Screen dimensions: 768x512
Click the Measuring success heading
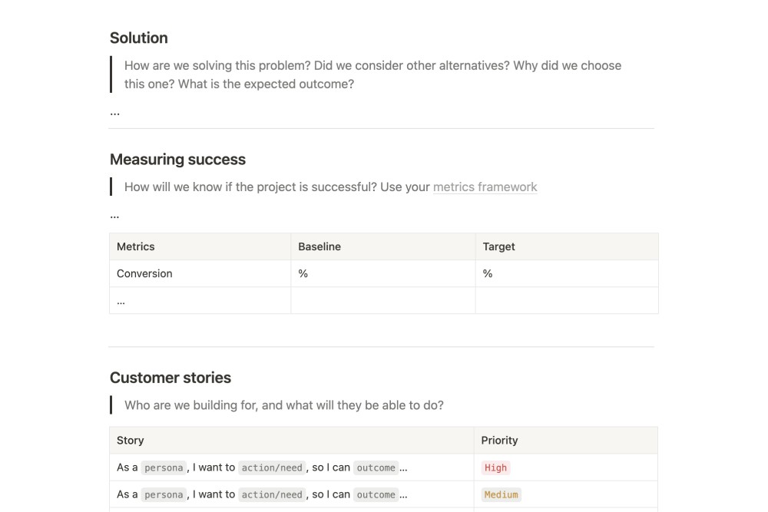(x=177, y=160)
